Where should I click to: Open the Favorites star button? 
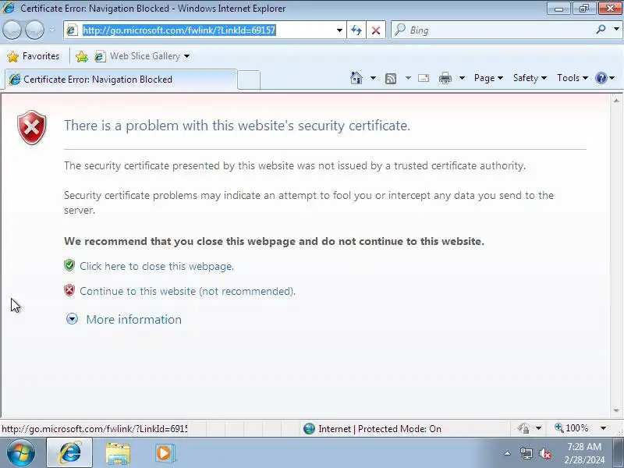tap(34, 56)
